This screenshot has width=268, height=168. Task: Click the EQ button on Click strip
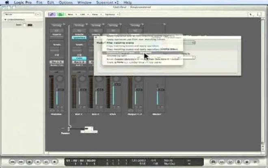(113, 31)
